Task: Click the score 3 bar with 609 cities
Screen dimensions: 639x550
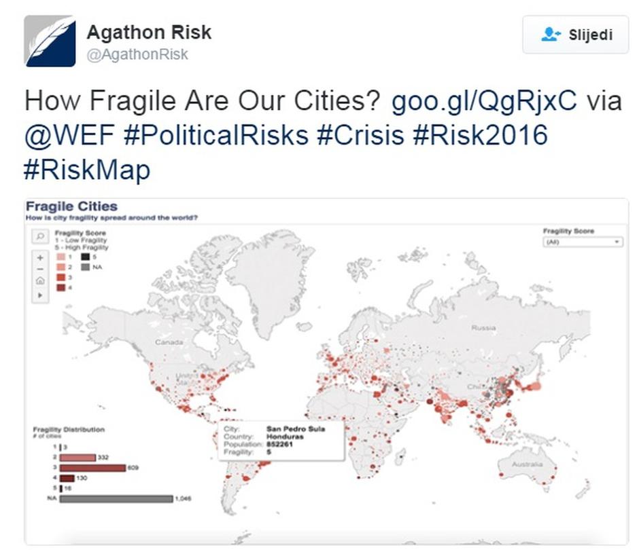Action: click(92, 468)
